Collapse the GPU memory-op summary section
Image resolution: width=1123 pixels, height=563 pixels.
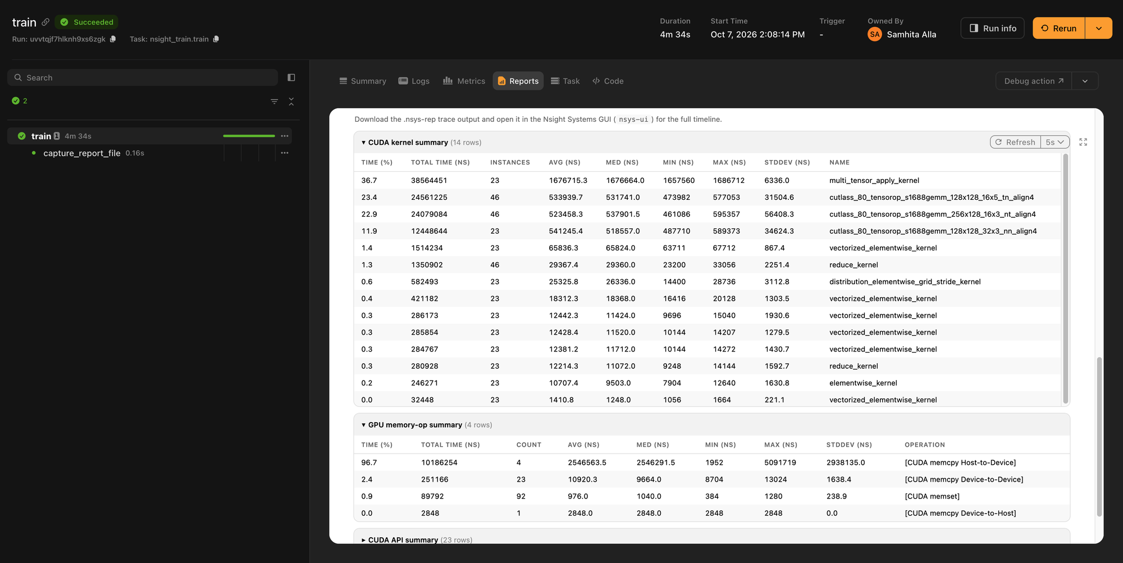pos(363,425)
